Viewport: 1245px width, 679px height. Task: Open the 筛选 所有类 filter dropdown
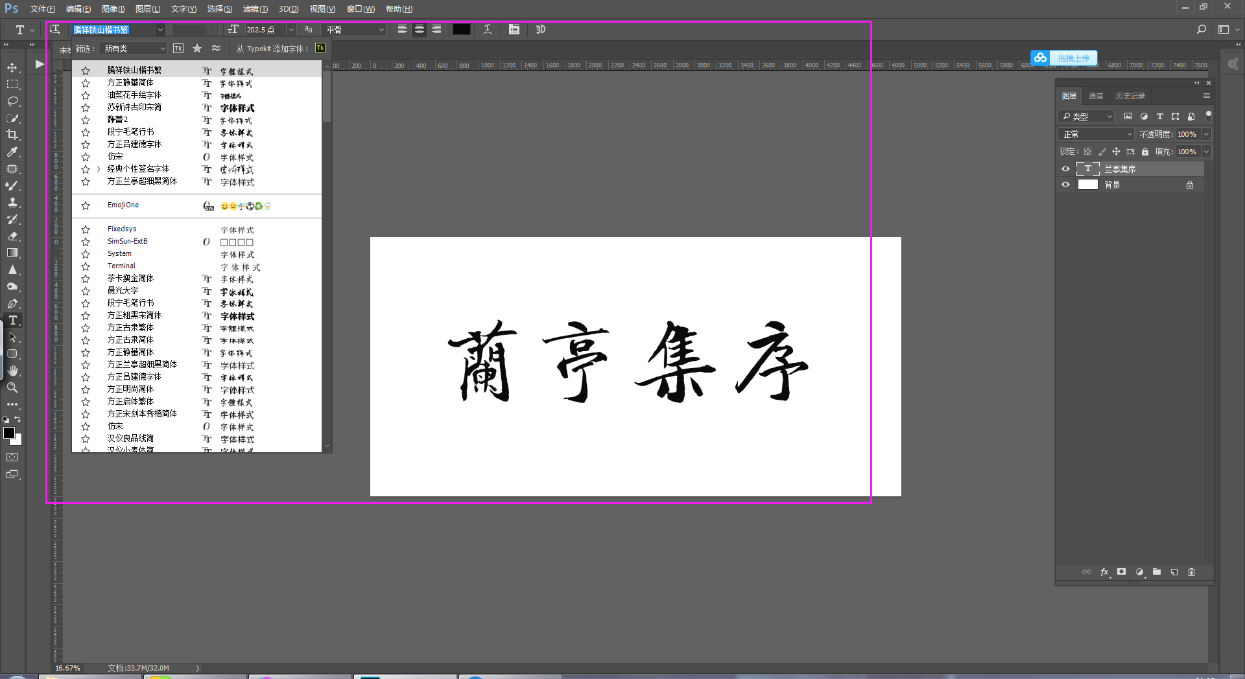tap(135, 49)
